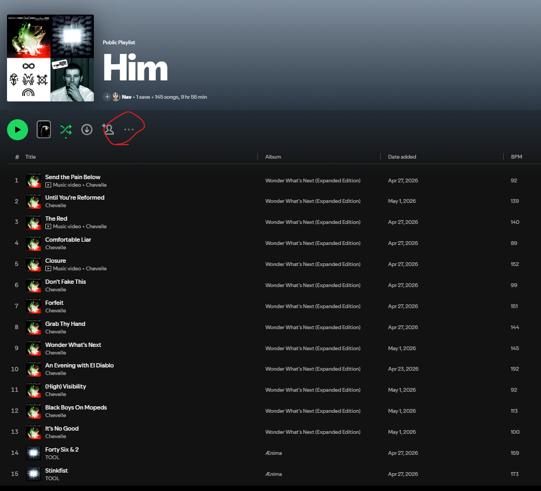
Task: Select the BPM value 192
Action: pos(515,369)
